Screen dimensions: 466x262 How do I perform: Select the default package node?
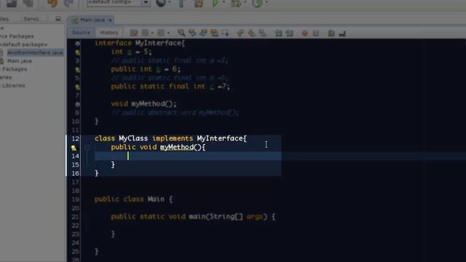[x=24, y=44]
